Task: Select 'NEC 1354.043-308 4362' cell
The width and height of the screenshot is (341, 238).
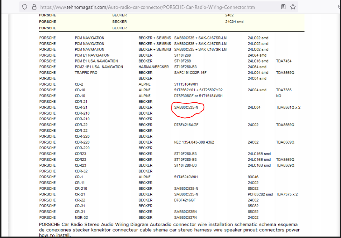Action: [x=194, y=142]
